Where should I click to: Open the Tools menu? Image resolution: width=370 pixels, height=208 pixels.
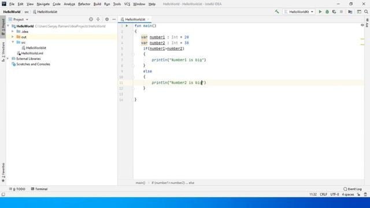click(x=117, y=4)
